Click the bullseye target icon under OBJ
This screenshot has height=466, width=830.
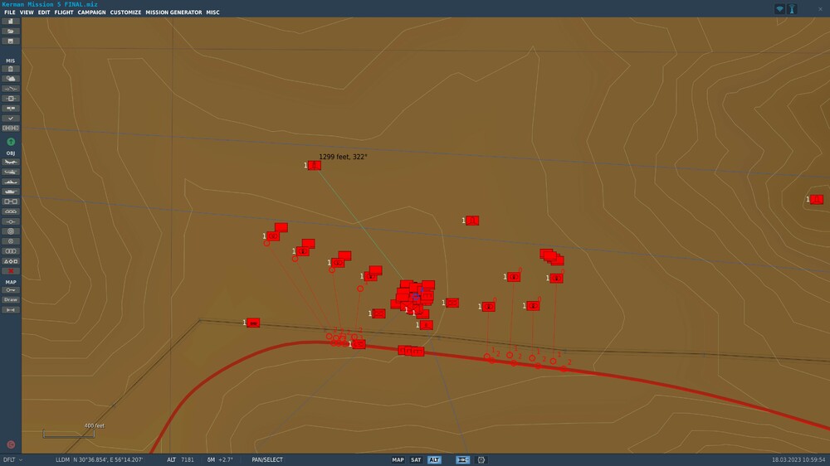pos(11,231)
